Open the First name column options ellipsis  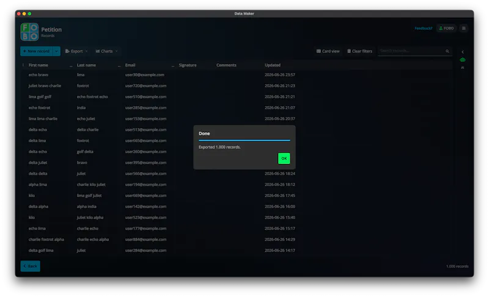tap(71, 66)
